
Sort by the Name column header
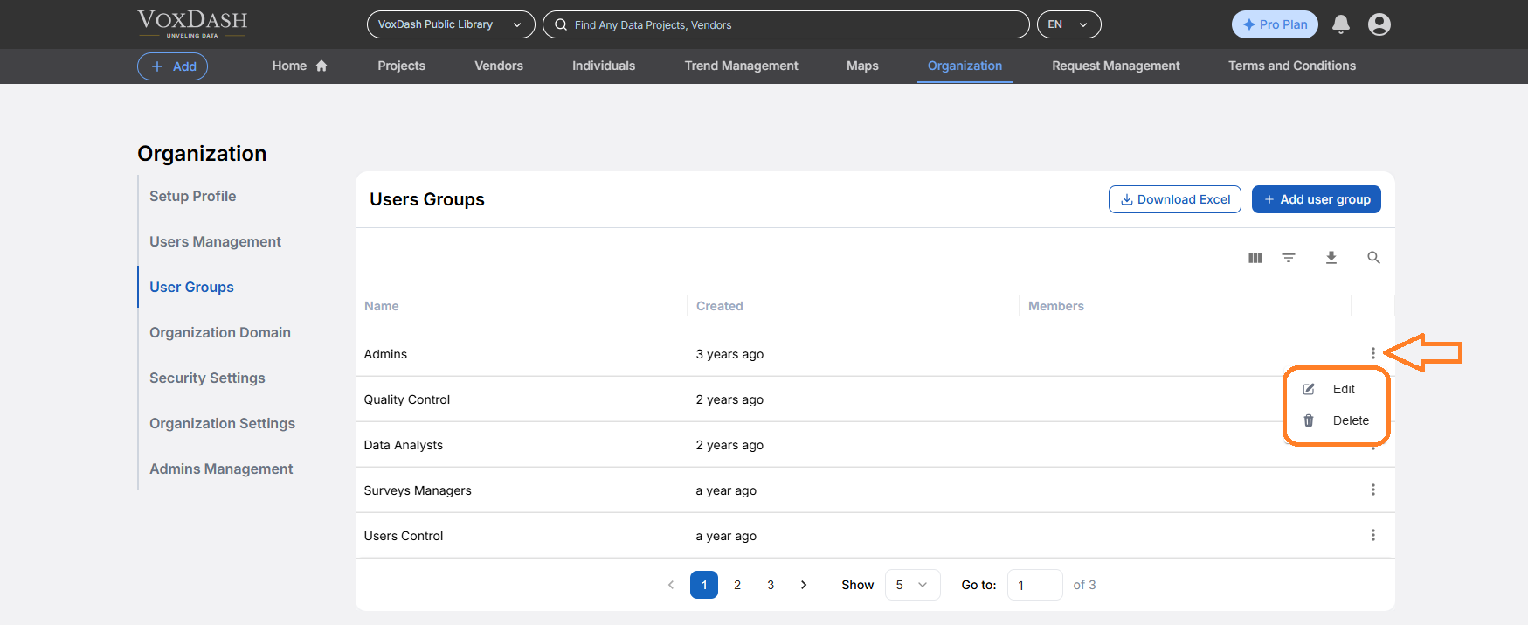(381, 306)
